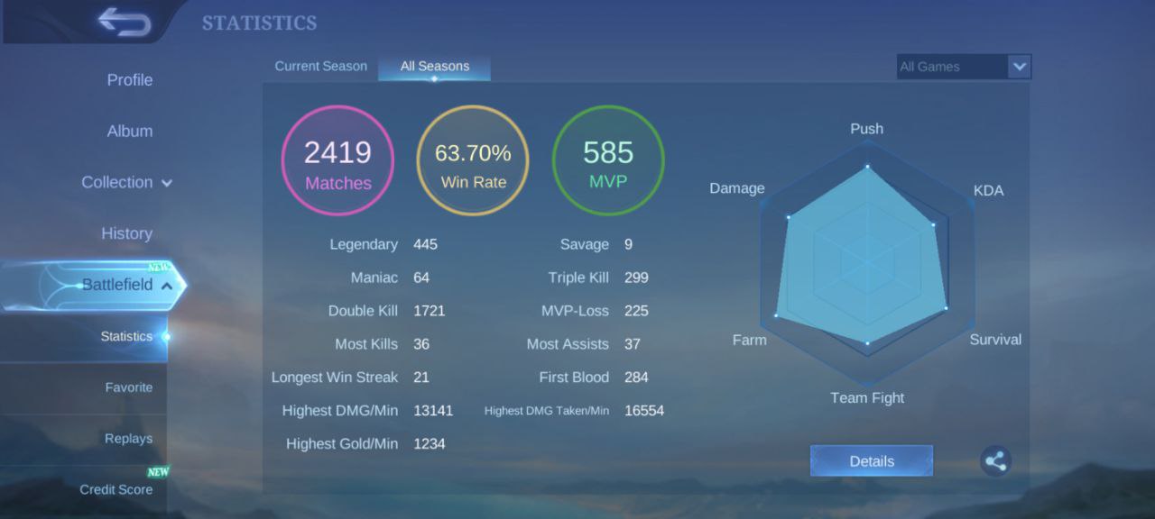Expand the Collection menu
Viewport: 1155px width, 519px height.
click(127, 182)
